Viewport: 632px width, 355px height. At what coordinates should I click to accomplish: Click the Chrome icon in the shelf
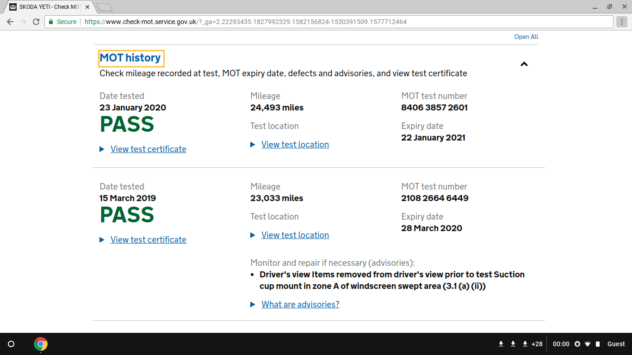click(41, 344)
